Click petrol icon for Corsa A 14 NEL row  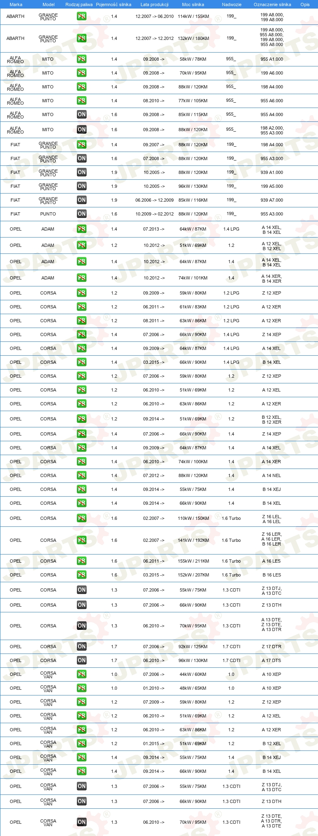82,475
